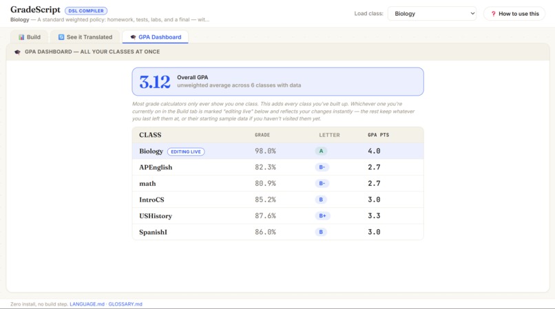555x309 pixels.
Task: Open the GLOSSARY.md link
Action: coord(125,304)
